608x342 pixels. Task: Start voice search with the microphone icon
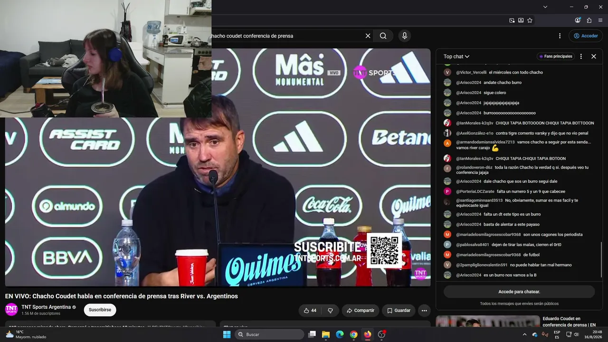pos(405,36)
